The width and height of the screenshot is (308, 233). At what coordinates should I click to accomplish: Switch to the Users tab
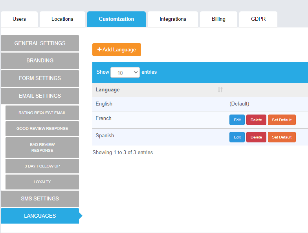[x=19, y=19]
